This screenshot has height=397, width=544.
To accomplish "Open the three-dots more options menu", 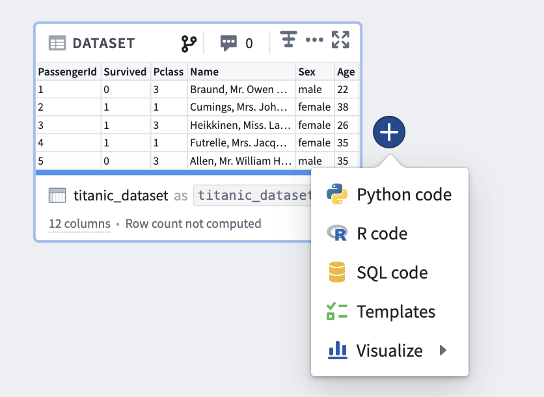I will pyautogui.click(x=314, y=40).
